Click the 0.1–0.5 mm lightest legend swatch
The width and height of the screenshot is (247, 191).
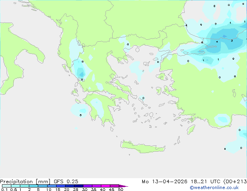[7, 186]
